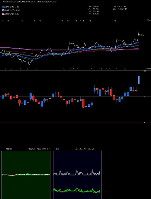Click the white price line's final peak
Viewport: 151px width, 199px height.
(139, 31)
